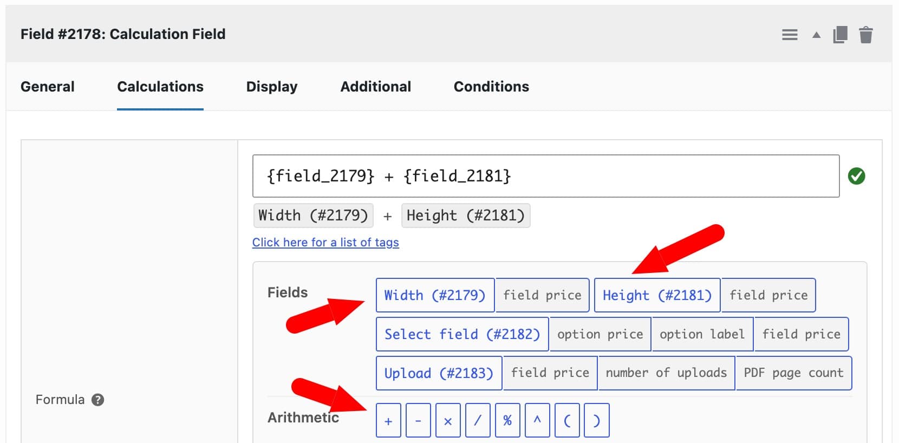
Task: Click the drag-handle menu icon in field header
Action: point(790,35)
